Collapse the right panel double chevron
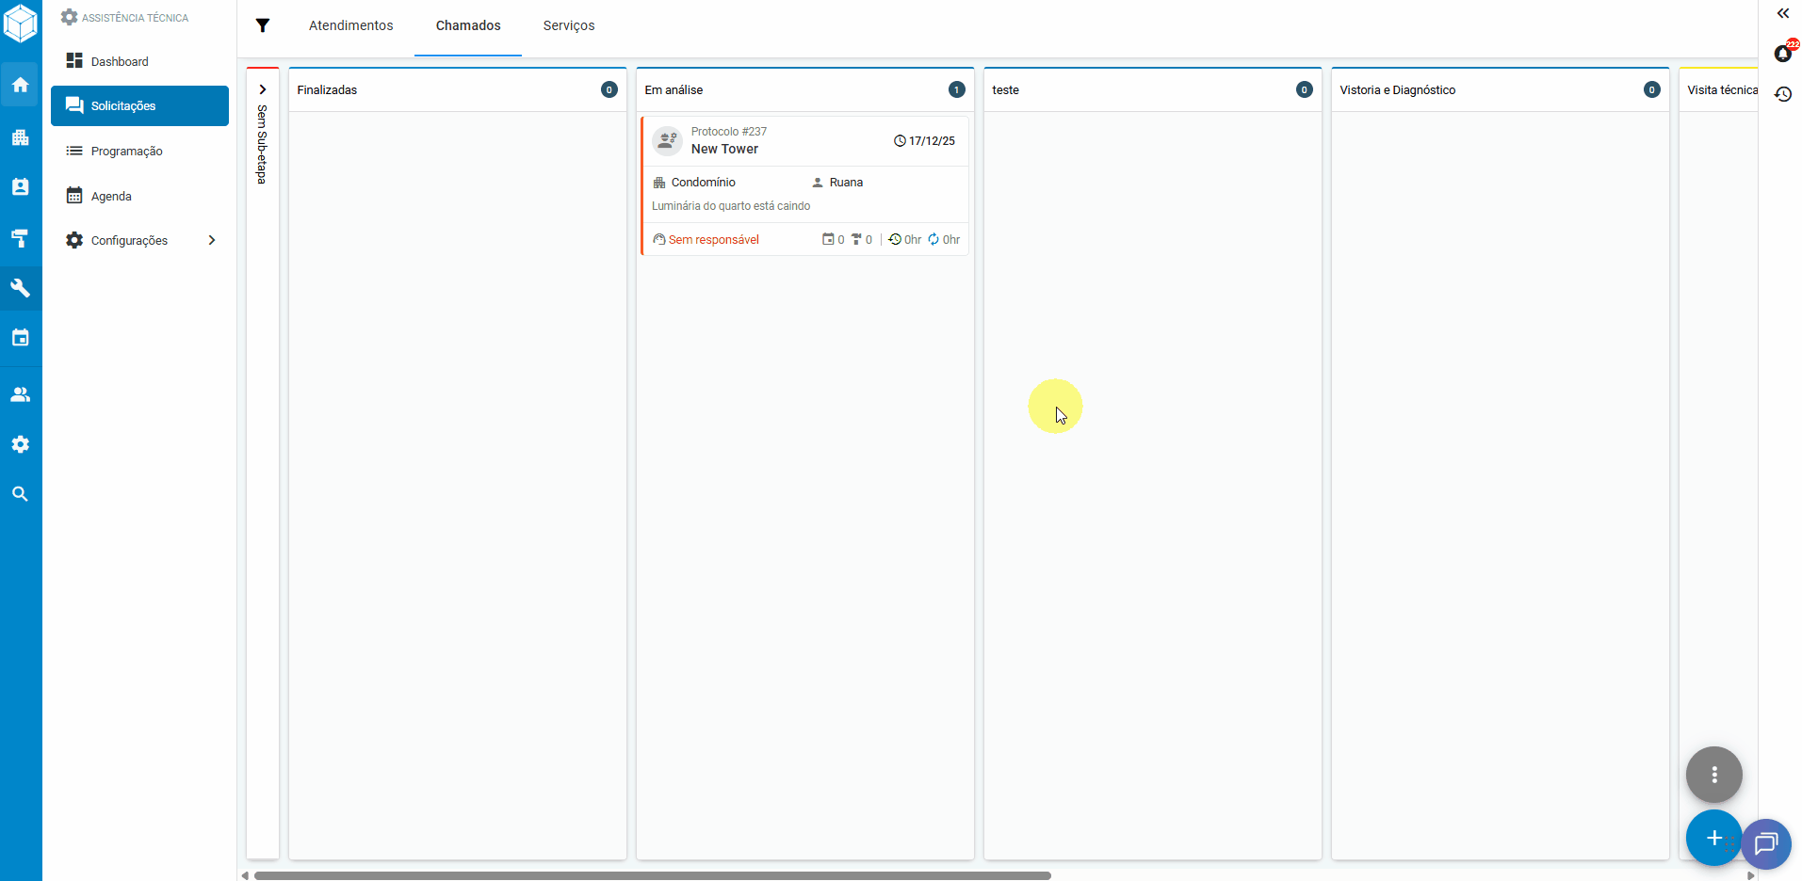The image size is (1802, 881). coord(1782,13)
